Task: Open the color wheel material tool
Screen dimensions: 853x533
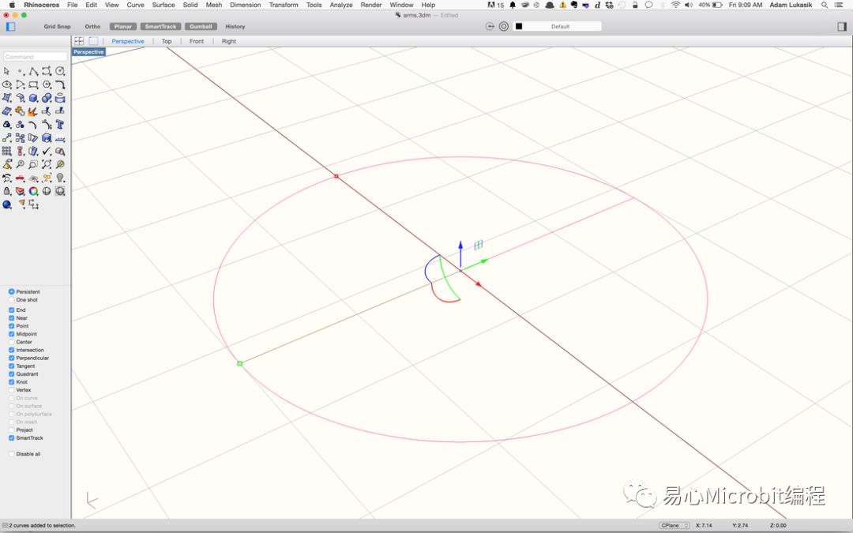Action: (x=33, y=191)
